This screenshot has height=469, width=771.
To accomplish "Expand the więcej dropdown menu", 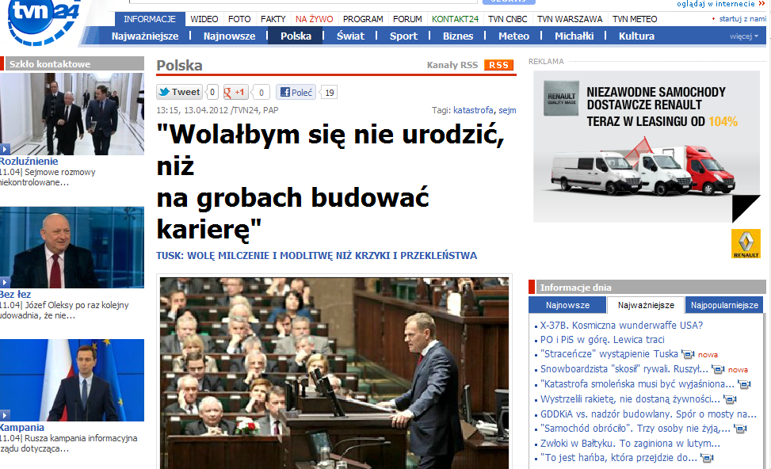I will tap(743, 36).
